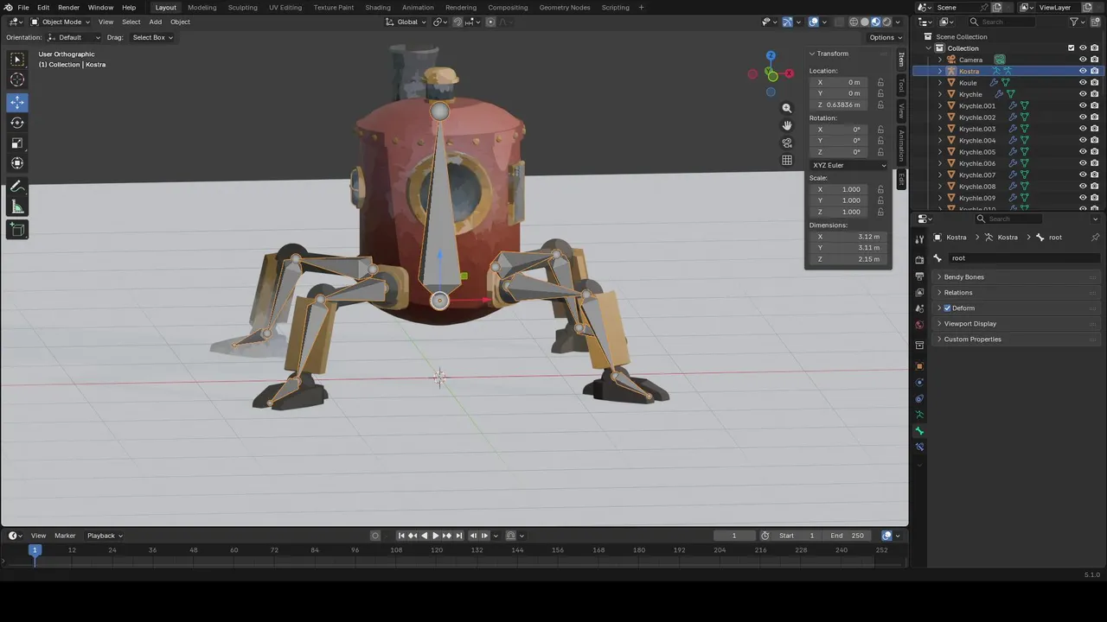This screenshot has height=622, width=1107.
Task: Switch to orthographic/perspective grid icon
Action: (786, 160)
